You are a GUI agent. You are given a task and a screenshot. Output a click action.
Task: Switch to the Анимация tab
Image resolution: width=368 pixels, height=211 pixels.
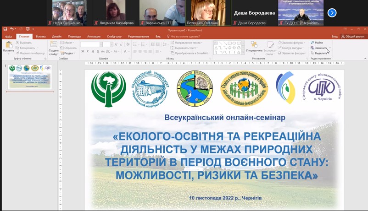coord(94,36)
